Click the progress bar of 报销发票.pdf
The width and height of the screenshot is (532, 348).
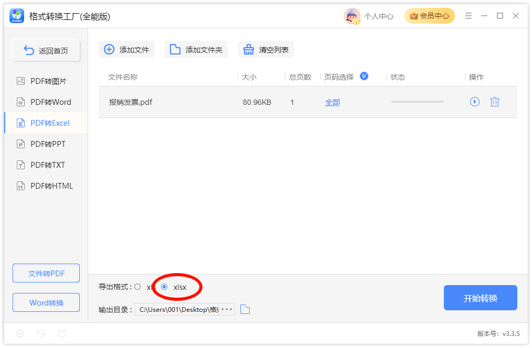417,102
